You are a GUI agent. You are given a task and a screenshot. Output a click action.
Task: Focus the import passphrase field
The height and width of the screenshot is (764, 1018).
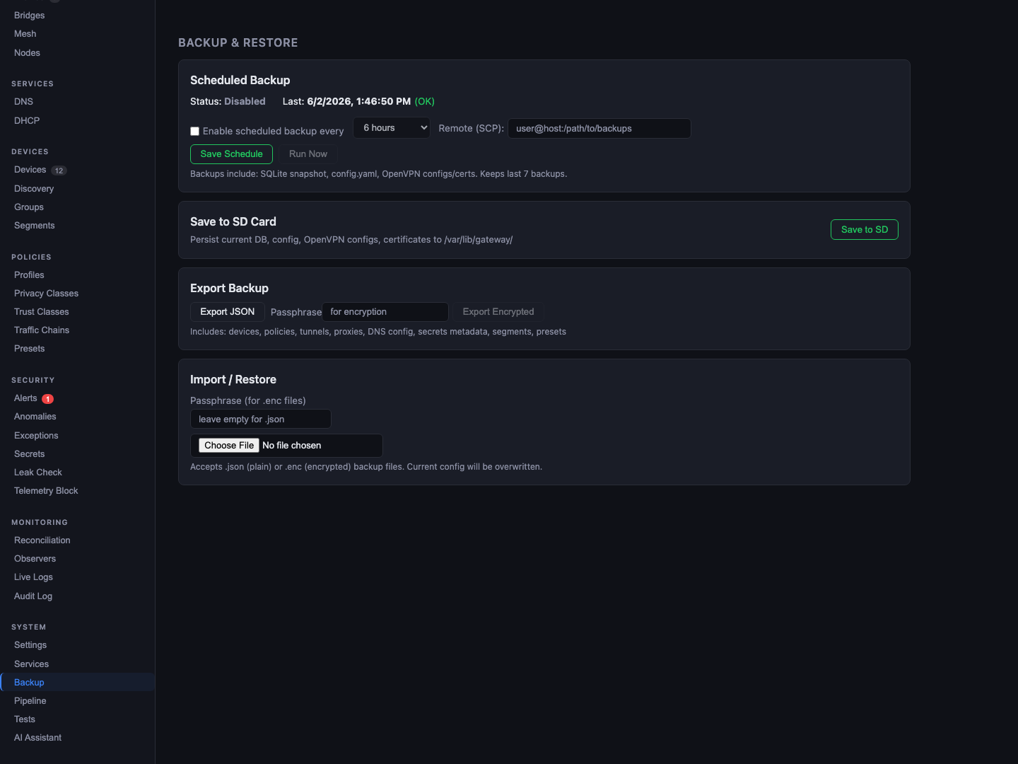[260, 419]
